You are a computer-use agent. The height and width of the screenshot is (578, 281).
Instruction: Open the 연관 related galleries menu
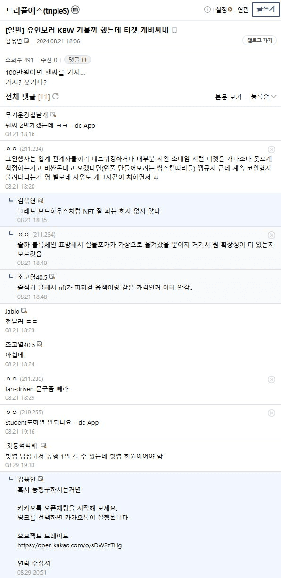(243, 10)
